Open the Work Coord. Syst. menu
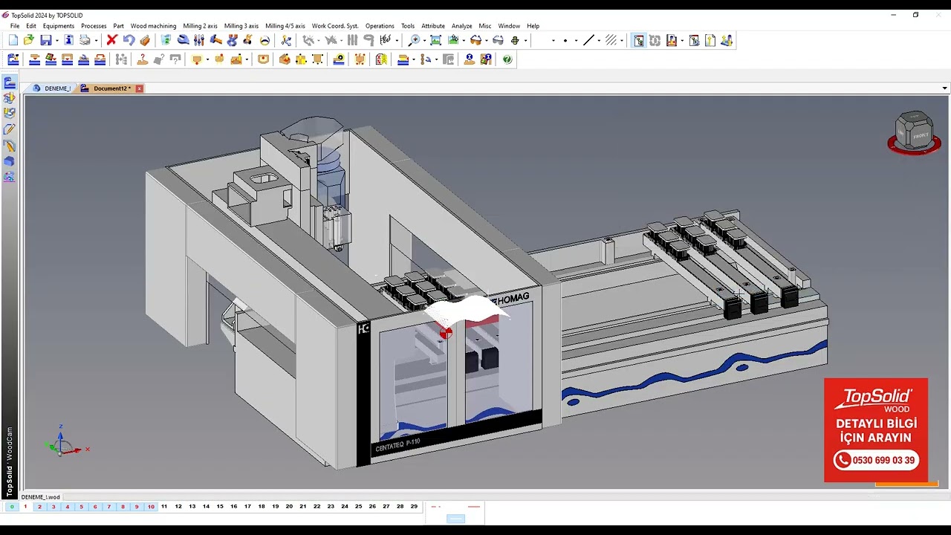The height and width of the screenshot is (535, 951). 335,26
